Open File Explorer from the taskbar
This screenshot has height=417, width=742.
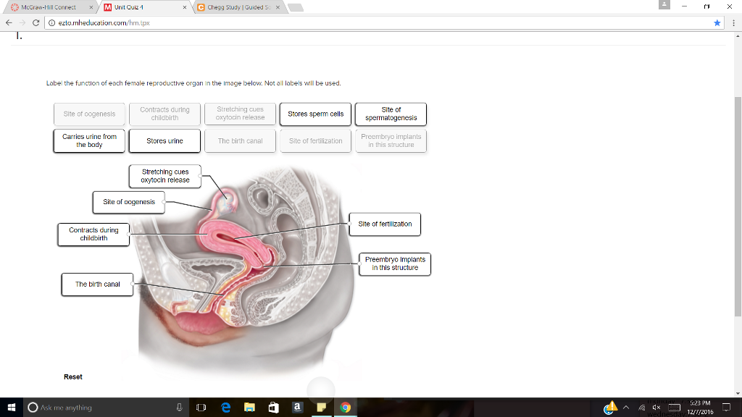point(249,407)
